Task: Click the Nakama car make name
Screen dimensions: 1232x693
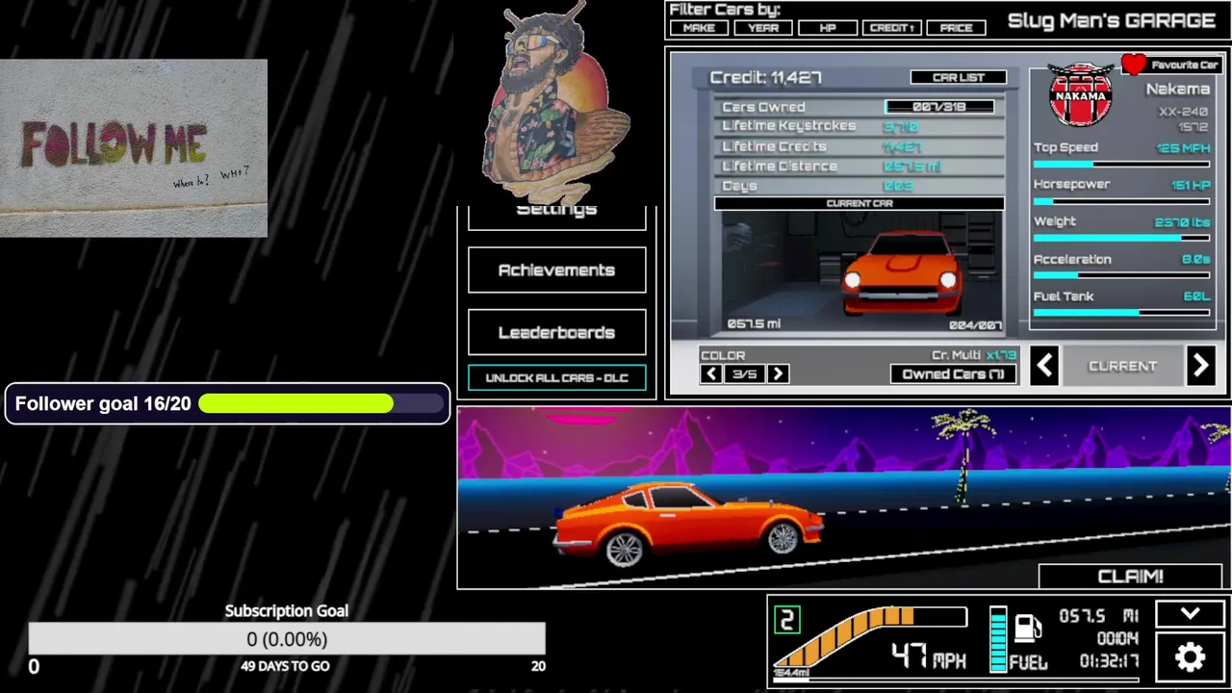Action: [x=1177, y=89]
